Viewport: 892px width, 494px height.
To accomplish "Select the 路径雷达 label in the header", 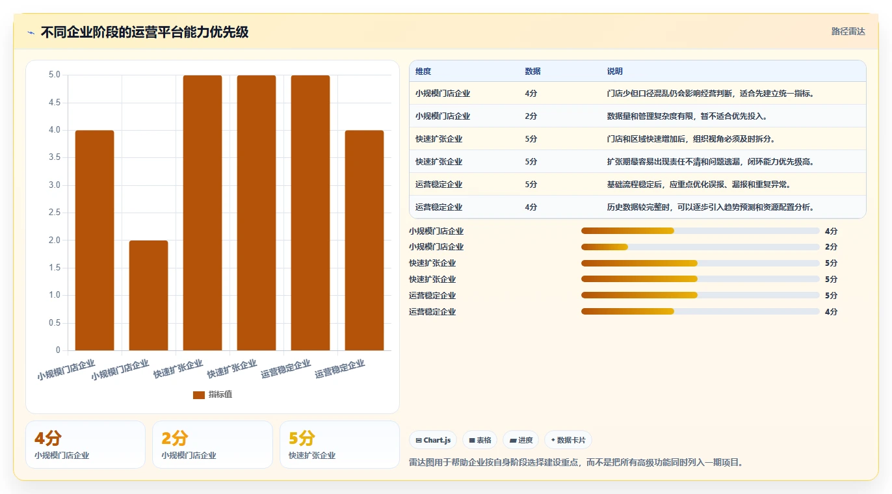I will [848, 31].
